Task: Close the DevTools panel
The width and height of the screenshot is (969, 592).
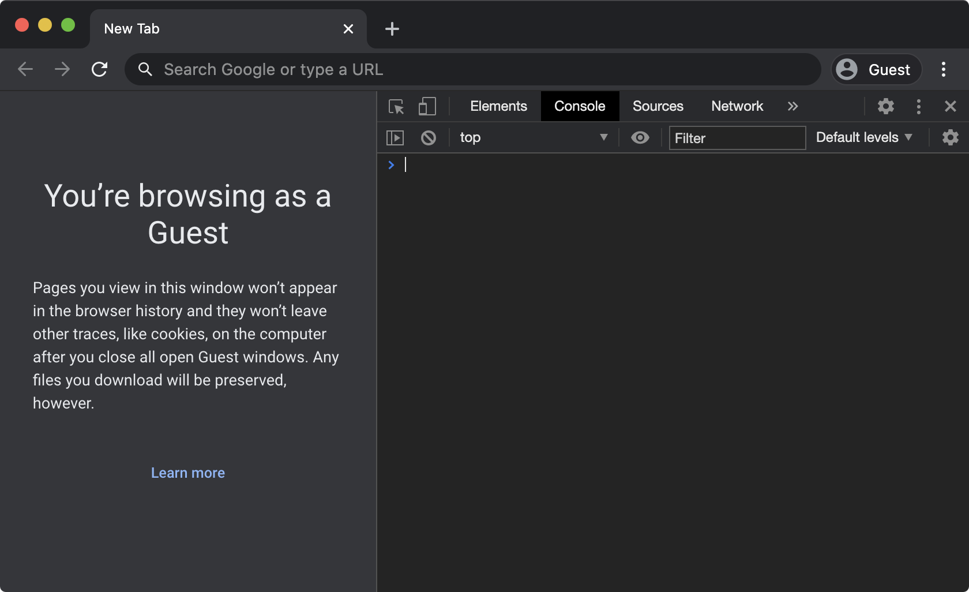Action: [x=951, y=106]
